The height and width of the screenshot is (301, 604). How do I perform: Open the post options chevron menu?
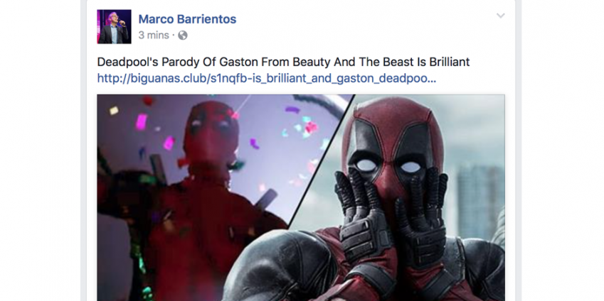point(500,16)
